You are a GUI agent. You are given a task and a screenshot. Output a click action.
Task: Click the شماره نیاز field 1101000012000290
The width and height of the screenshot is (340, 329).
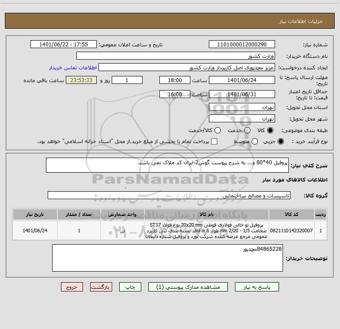pos(242,45)
